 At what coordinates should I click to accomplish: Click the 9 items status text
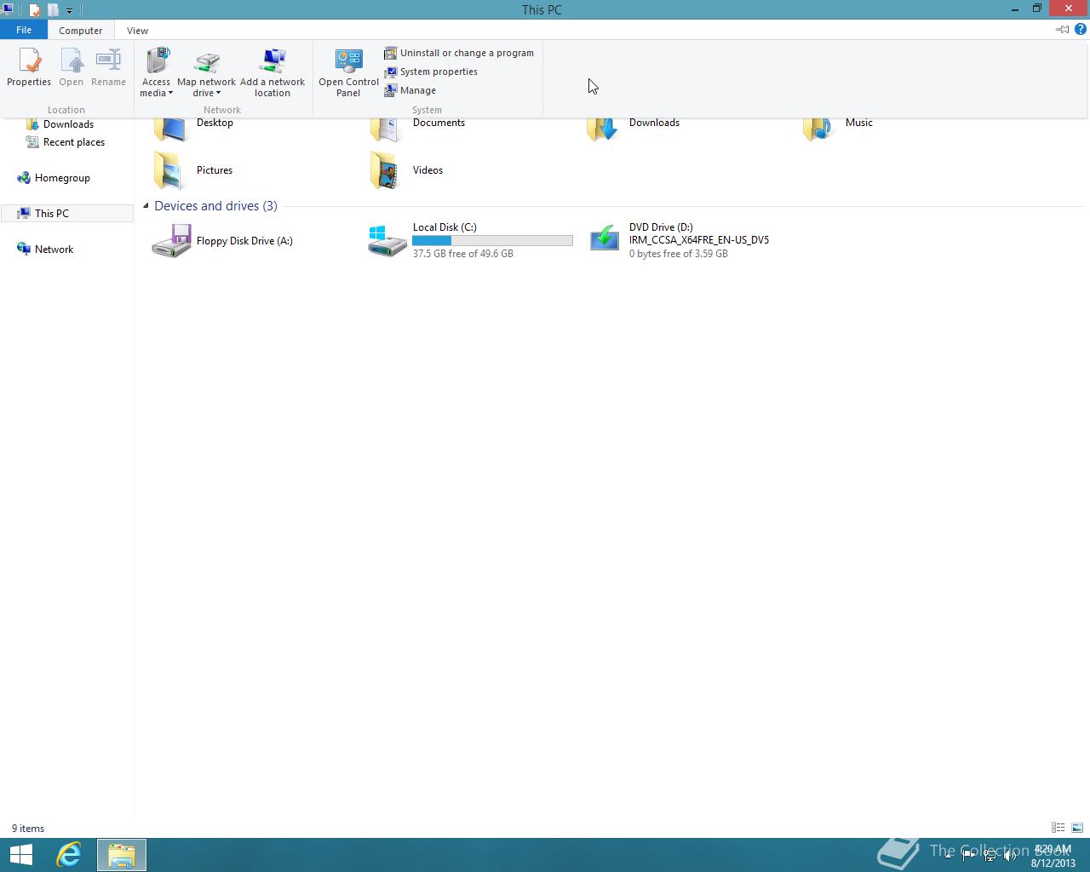coord(28,829)
